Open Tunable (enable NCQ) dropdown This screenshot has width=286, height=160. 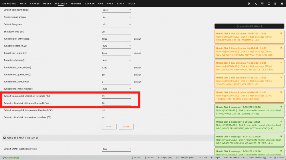[116, 46]
